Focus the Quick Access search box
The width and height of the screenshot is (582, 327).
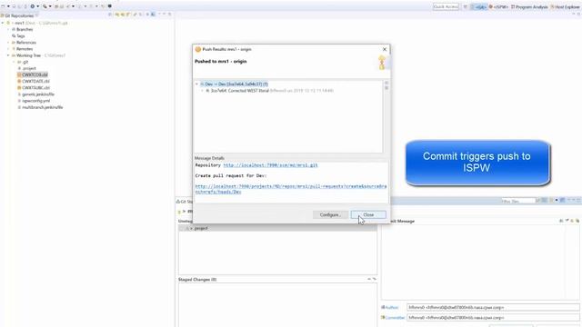[x=446, y=6]
